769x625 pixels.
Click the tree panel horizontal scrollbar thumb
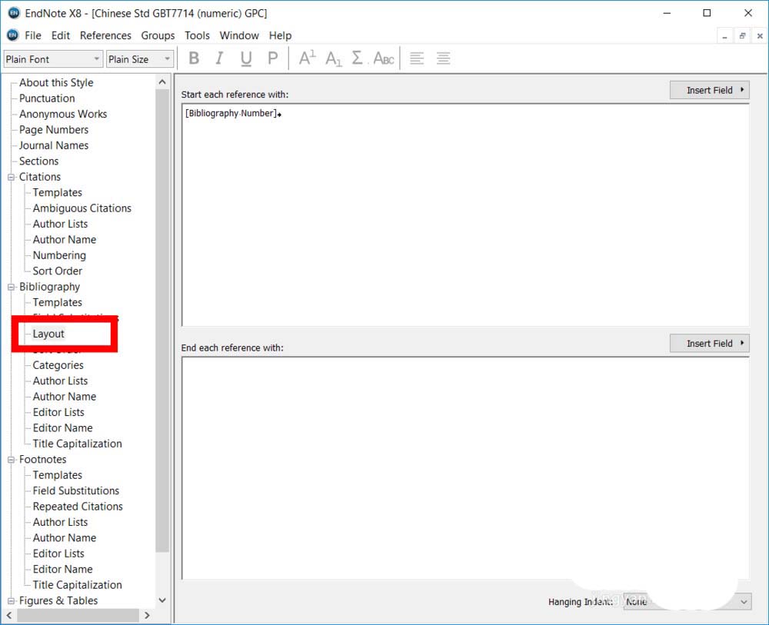(x=78, y=615)
